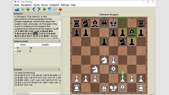The height and width of the screenshot is (95, 169).
Task: Open the Base menu
Action: 17,5
